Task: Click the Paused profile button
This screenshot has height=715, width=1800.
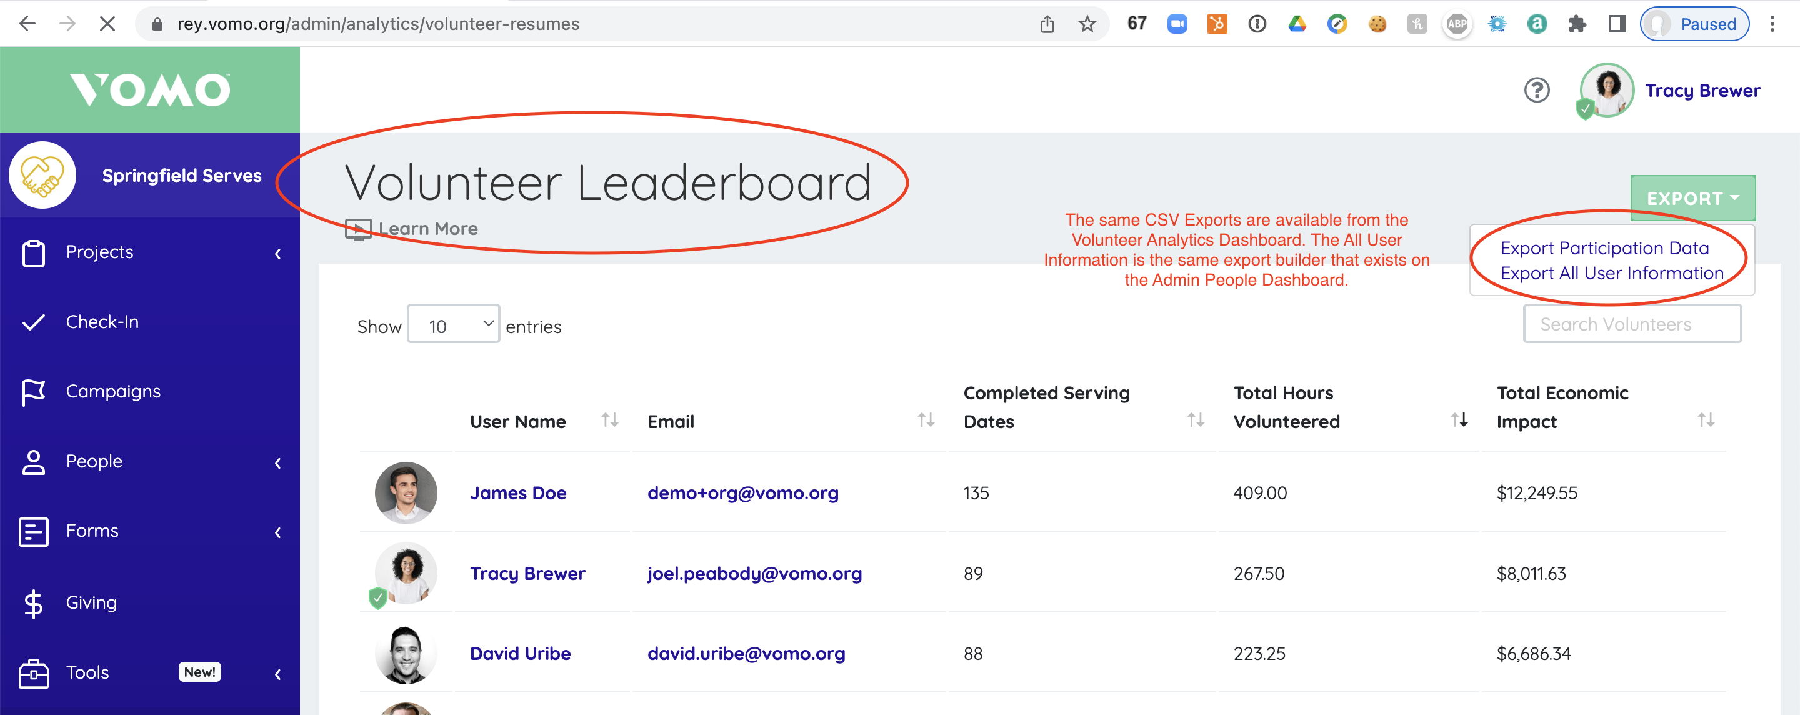Action: pyautogui.click(x=1694, y=24)
